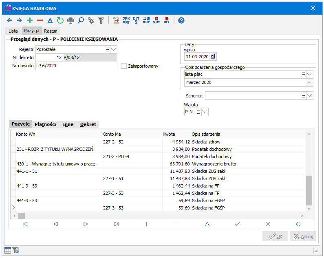The image size is (324, 258).
Task: Click the VAT transfer arrows icon
Action: coord(146,20)
